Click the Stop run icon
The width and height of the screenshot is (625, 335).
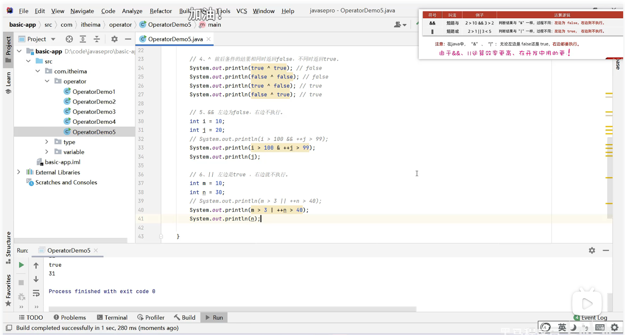[21, 282]
